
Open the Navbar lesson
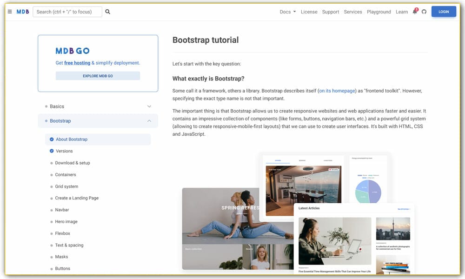[62, 210]
